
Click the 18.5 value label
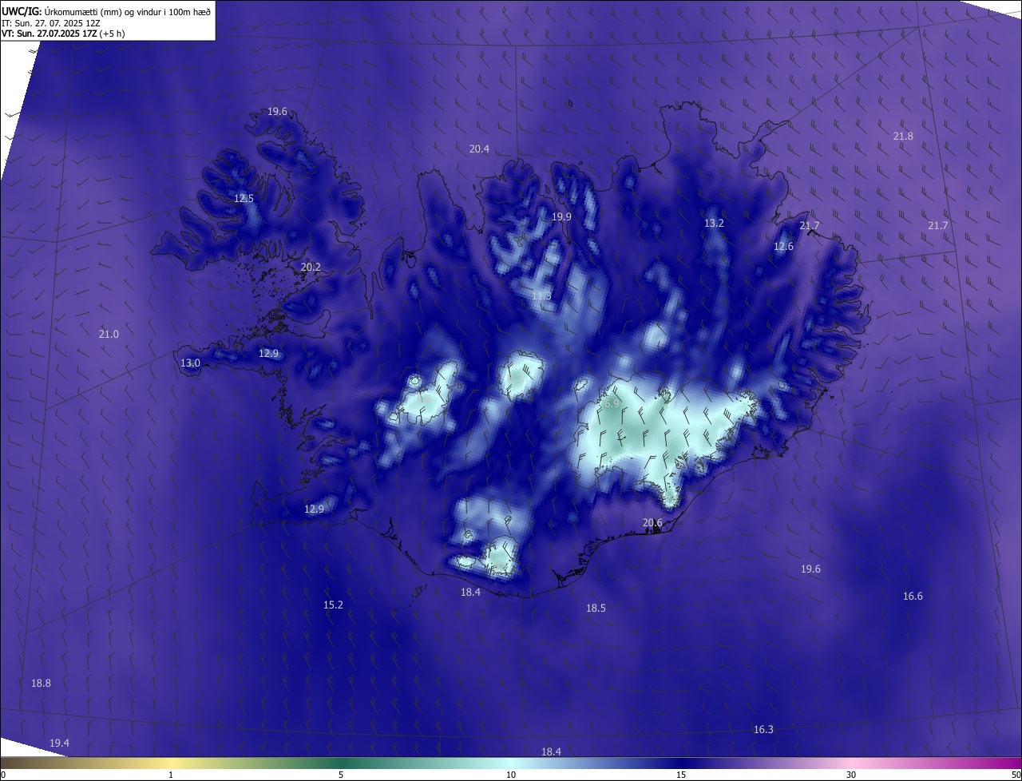[x=596, y=608]
